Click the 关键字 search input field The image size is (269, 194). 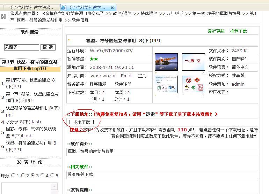[x=21, y=47]
